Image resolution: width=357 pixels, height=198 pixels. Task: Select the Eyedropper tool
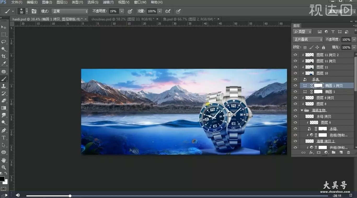[x=4, y=64]
